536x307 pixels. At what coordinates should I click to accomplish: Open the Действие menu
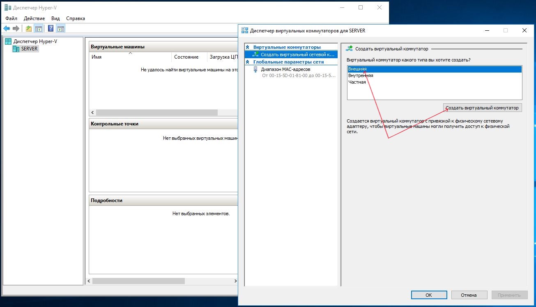34,18
